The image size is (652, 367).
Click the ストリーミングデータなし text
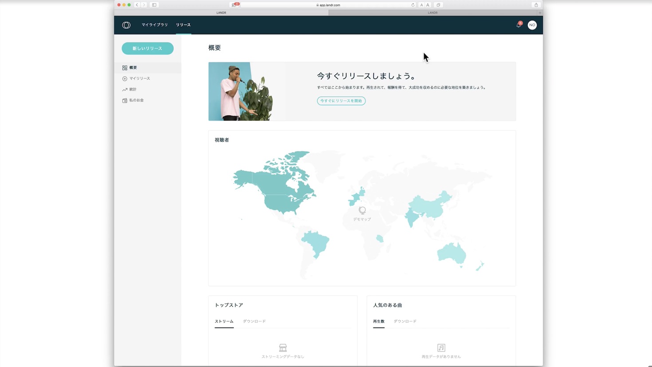tap(283, 357)
